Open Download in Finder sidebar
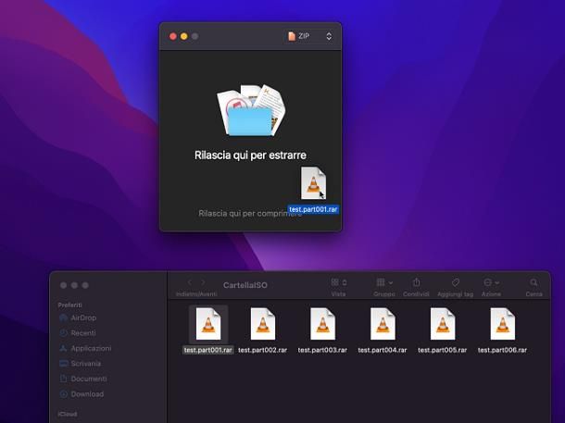The width and height of the screenshot is (565, 423). 82,394
